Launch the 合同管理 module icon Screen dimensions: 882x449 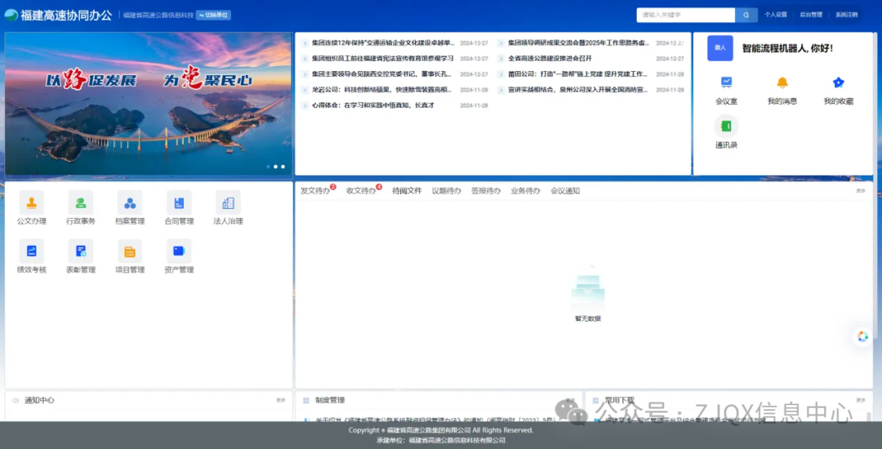click(179, 203)
